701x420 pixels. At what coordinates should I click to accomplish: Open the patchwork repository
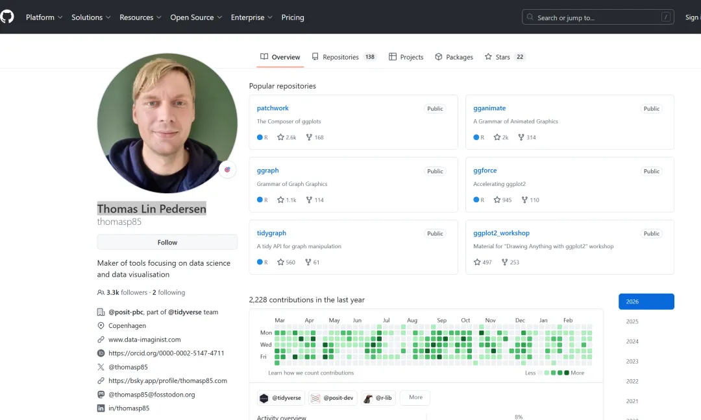[x=272, y=108]
